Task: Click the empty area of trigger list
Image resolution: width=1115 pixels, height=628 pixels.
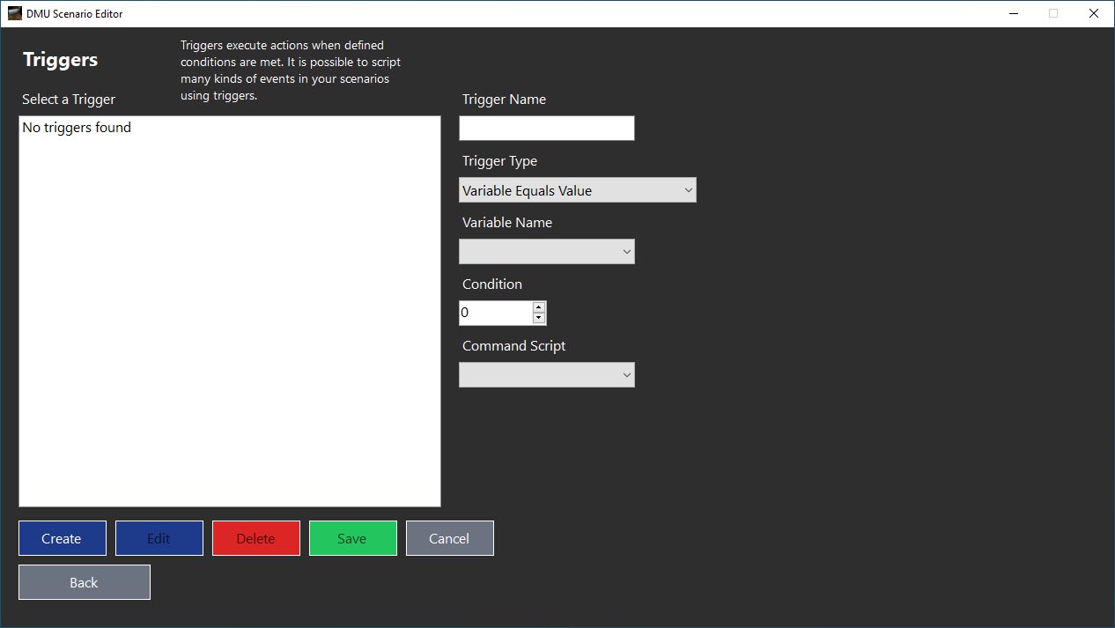Action: click(229, 335)
